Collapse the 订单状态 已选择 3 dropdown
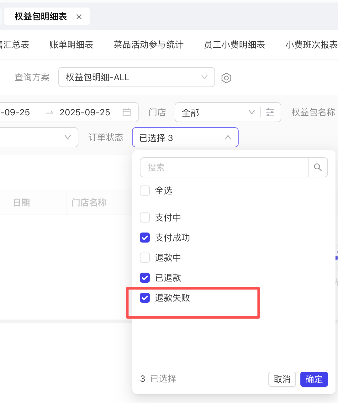The image size is (338, 403). (x=185, y=137)
